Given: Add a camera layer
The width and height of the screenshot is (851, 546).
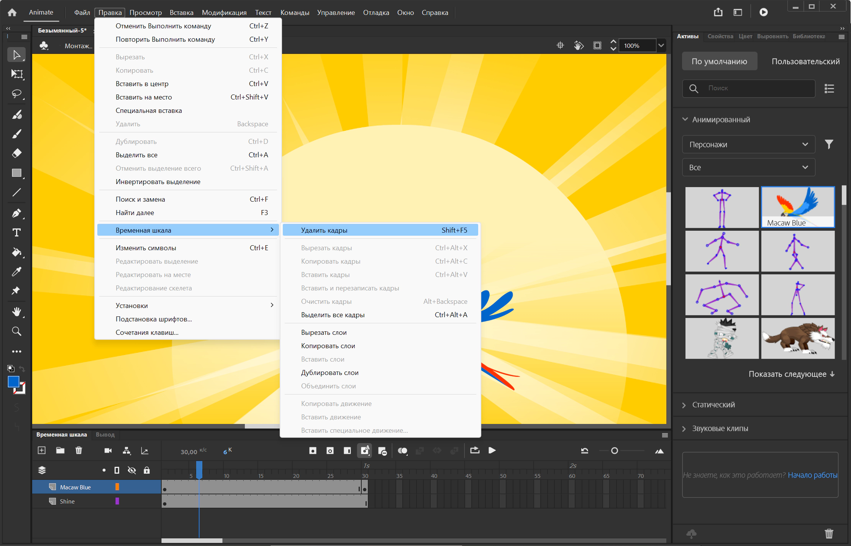Looking at the screenshot, I should 108,450.
